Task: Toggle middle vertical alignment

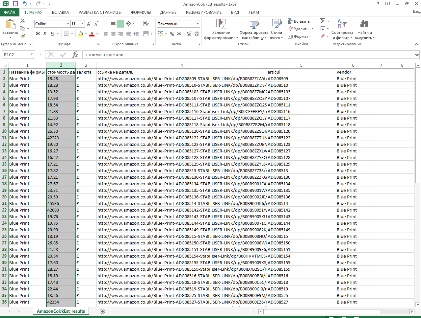Action: click(x=113, y=24)
